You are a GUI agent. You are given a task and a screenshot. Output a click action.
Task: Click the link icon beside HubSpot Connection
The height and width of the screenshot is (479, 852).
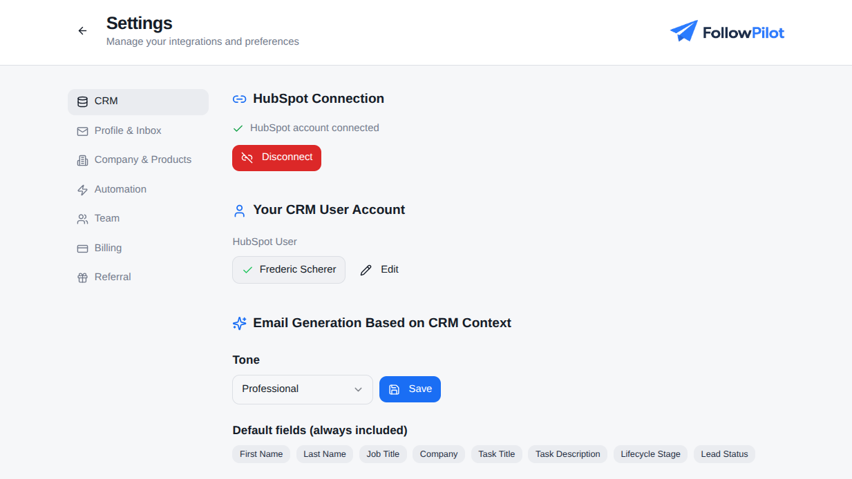pos(239,99)
